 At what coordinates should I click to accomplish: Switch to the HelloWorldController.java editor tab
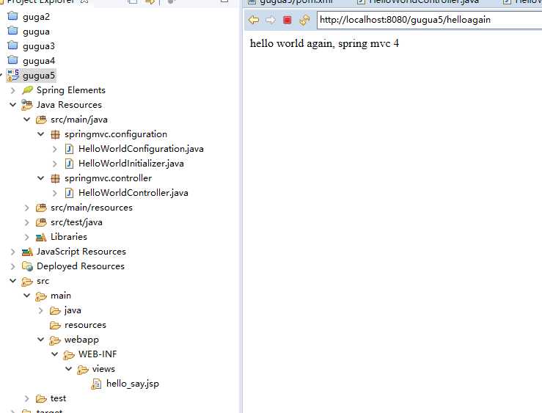pos(418,1)
